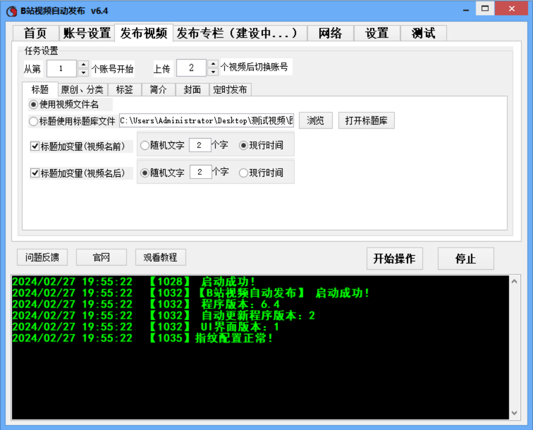Image resolution: width=533 pixels, height=430 pixels.
Task: Click the 【B站视频自动发布】 启动成功! log line
Action: (191, 293)
